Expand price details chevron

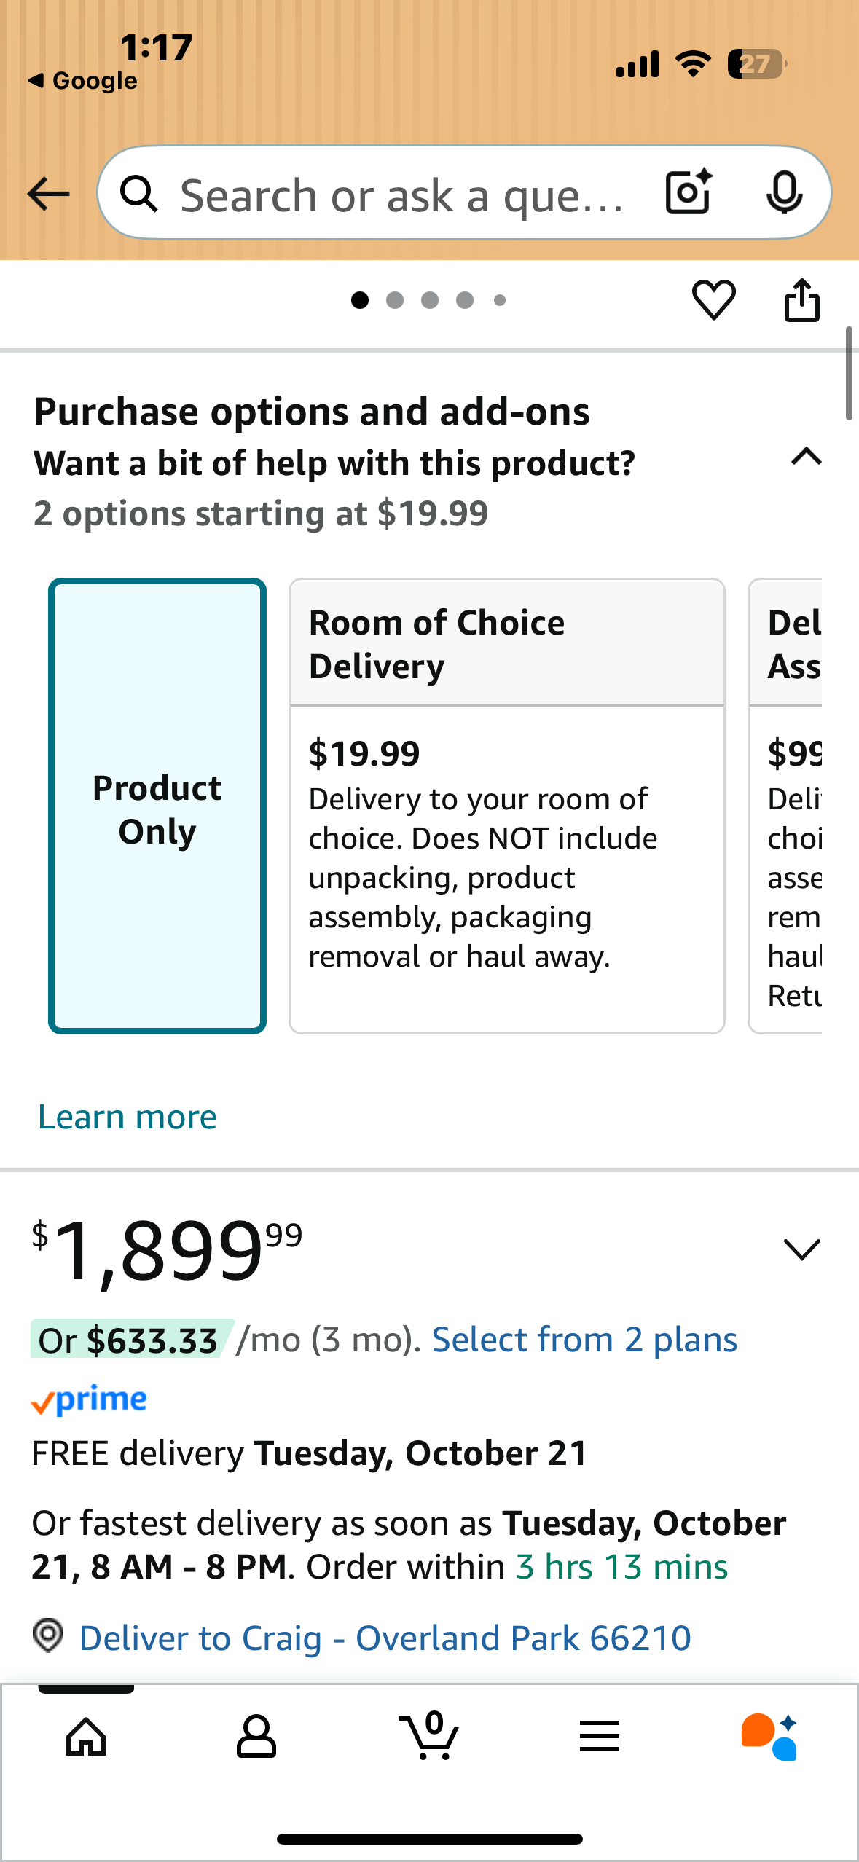coord(801,1249)
